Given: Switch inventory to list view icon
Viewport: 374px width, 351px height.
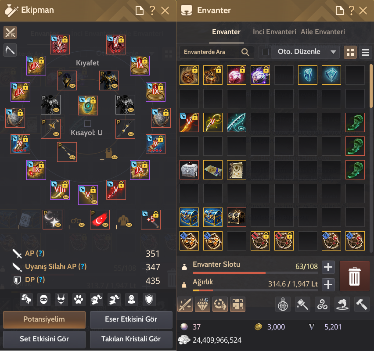Looking at the screenshot, I should tap(365, 52).
